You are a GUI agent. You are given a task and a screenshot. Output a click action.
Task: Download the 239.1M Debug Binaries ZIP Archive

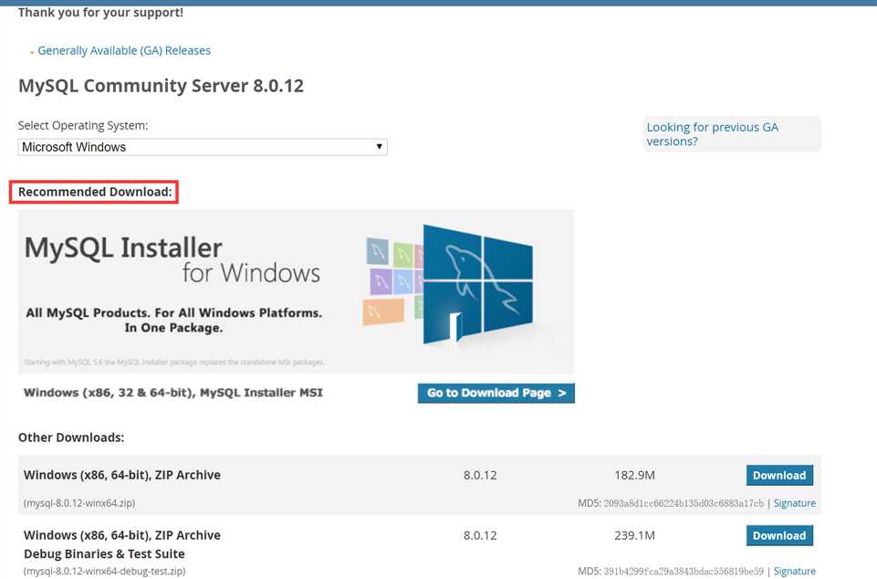coord(779,536)
